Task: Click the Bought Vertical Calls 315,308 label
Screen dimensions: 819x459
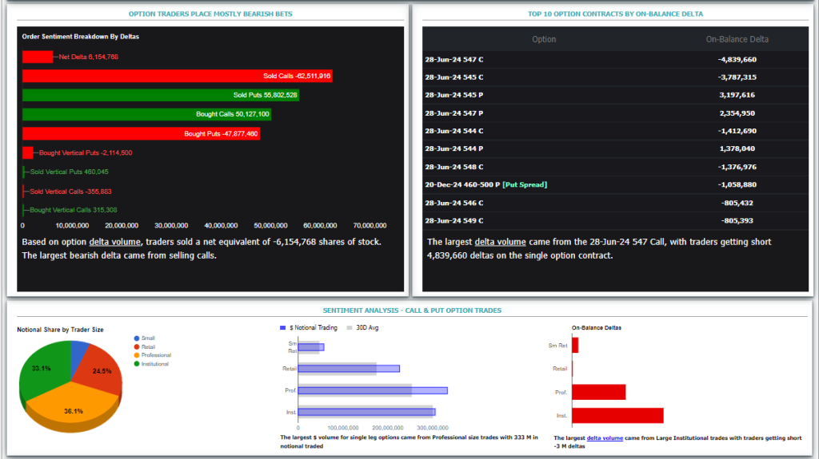Action: coord(73,210)
